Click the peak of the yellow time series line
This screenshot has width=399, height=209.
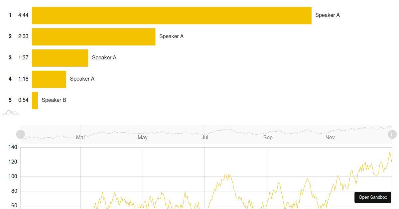tap(390, 152)
